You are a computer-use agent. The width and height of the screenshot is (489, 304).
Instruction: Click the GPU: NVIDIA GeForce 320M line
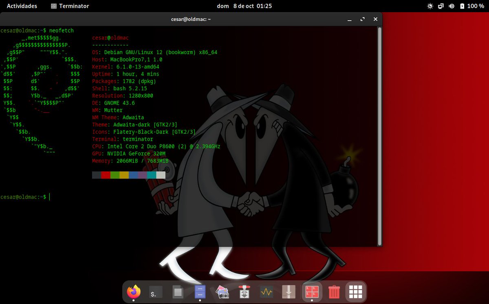[x=129, y=154]
